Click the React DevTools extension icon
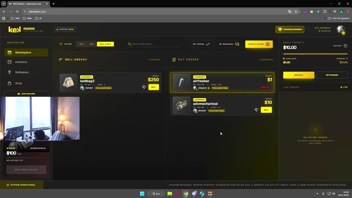Screen dimensions: 352x198 coord(318,12)
